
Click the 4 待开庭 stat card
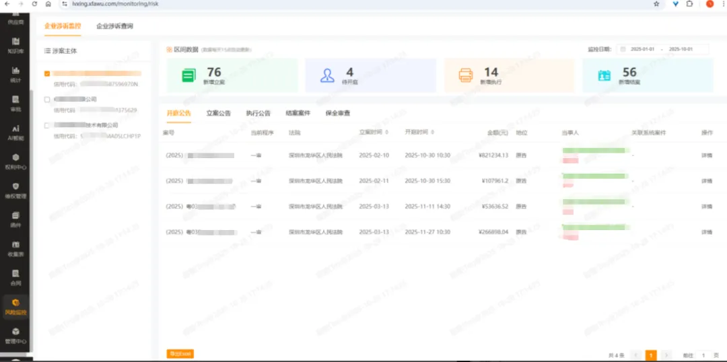pyautogui.click(x=370, y=75)
